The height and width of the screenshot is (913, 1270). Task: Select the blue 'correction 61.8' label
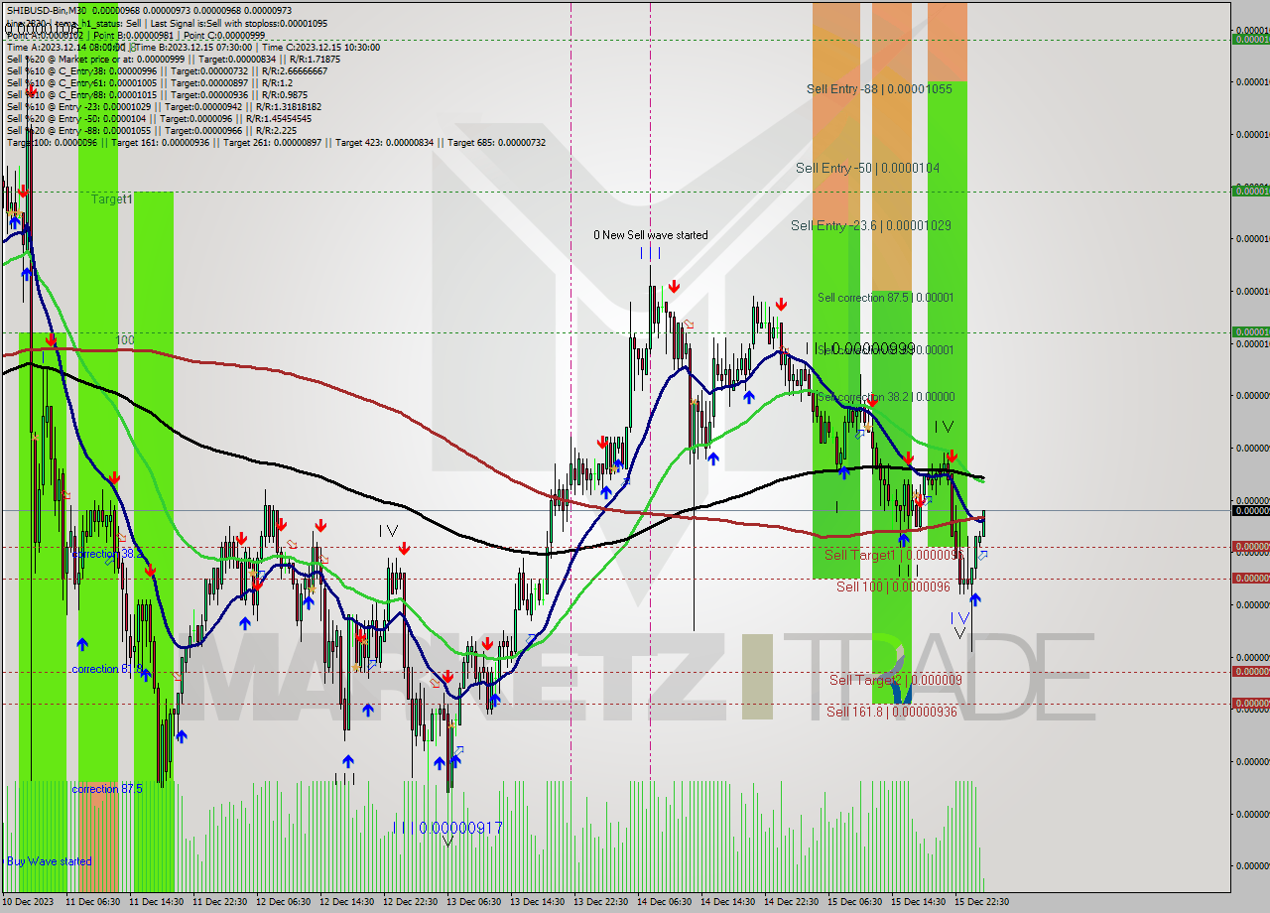pos(108,669)
